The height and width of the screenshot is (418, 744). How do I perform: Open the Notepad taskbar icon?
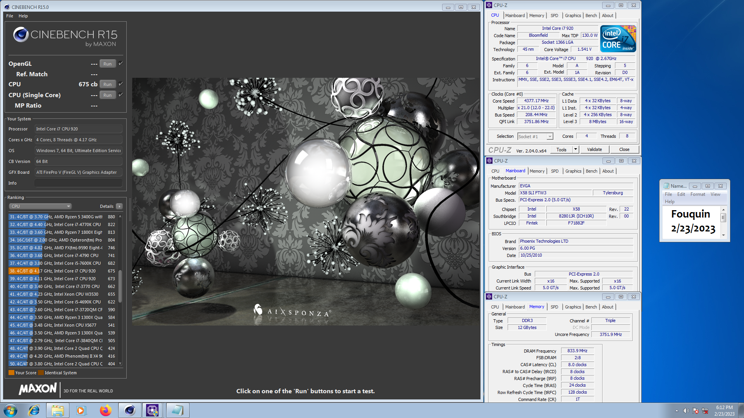coord(177,410)
